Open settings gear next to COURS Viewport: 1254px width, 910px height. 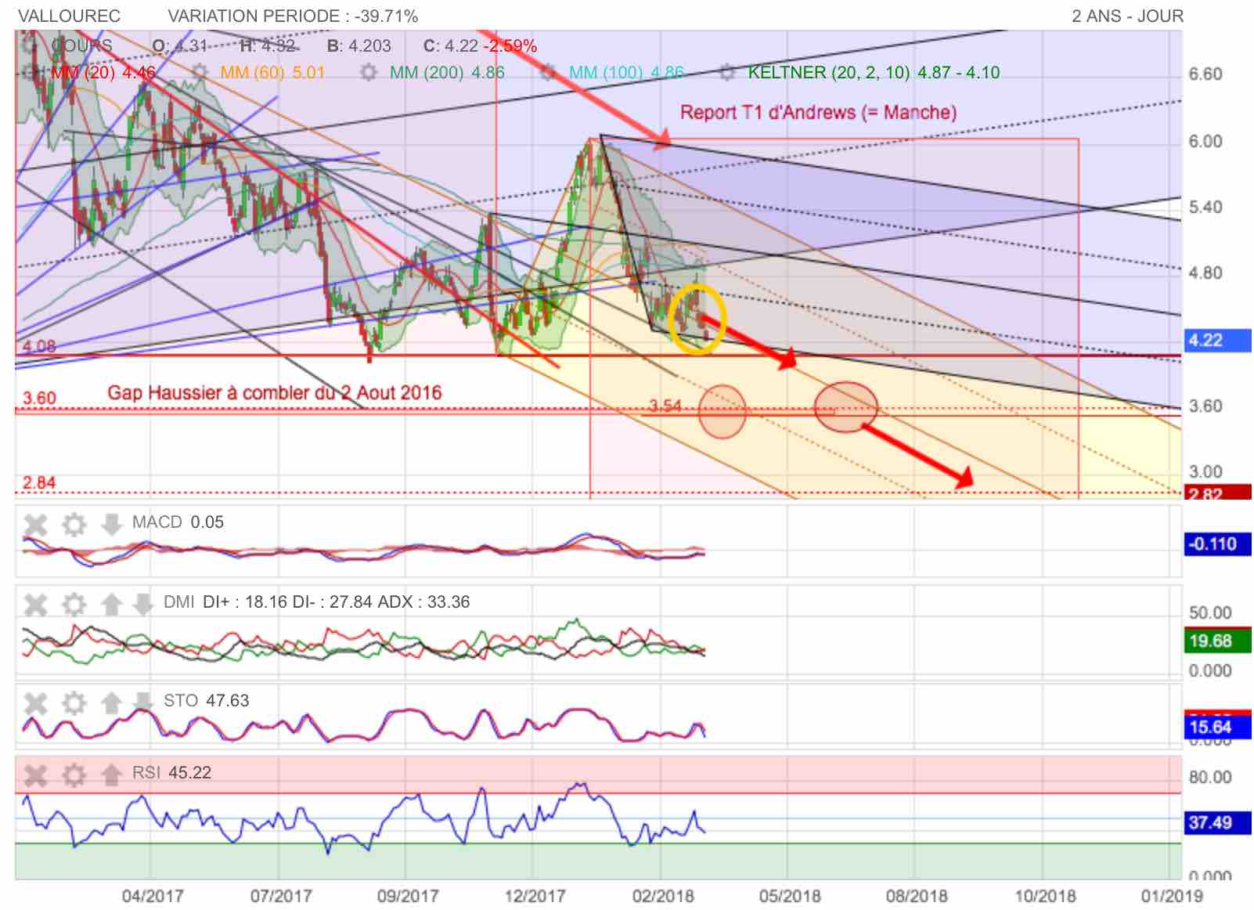(x=31, y=45)
